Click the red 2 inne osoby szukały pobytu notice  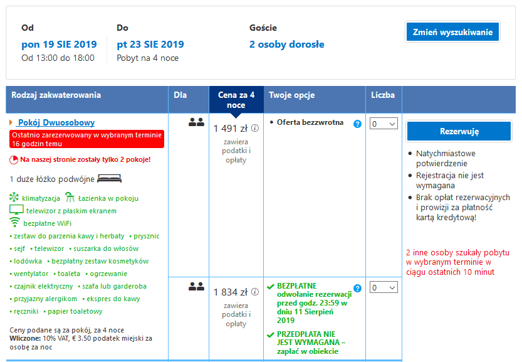point(457,262)
